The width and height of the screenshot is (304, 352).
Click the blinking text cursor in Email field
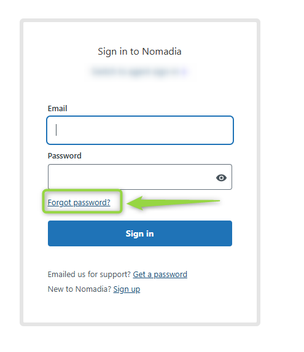[57, 130]
